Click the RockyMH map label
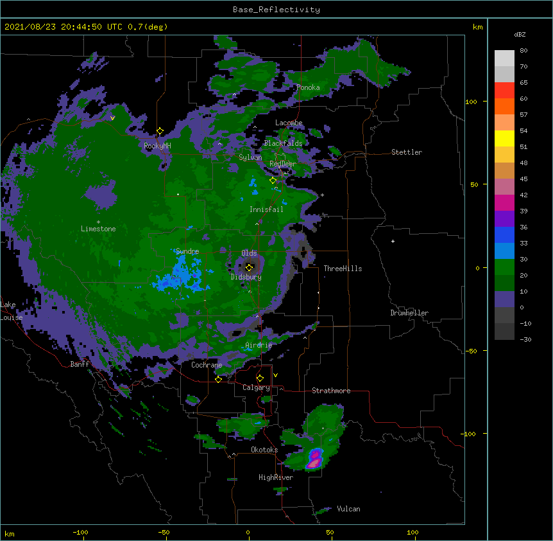The image size is (553, 541). [157, 146]
